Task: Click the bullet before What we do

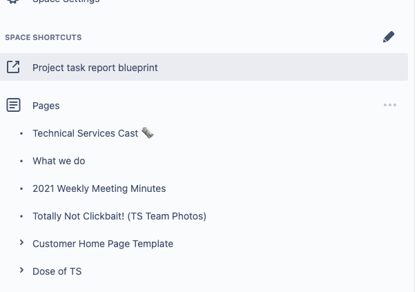Action: (x=21, y=161)
